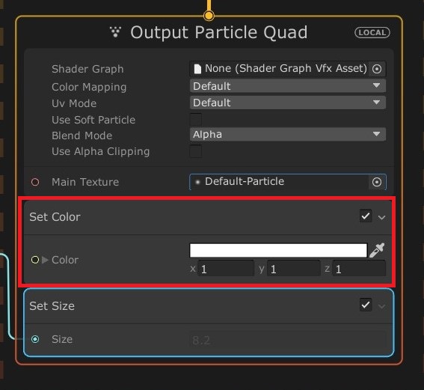Open the Uv Mode dropdown
The image size is (424, 390).
click(288, 103)
